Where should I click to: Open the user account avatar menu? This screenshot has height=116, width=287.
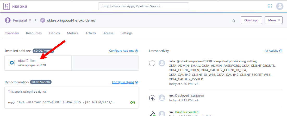280,6
